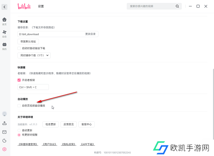
Task: Click the 当前版本 v1.11.1 text
Action: (x=27, y=124)
